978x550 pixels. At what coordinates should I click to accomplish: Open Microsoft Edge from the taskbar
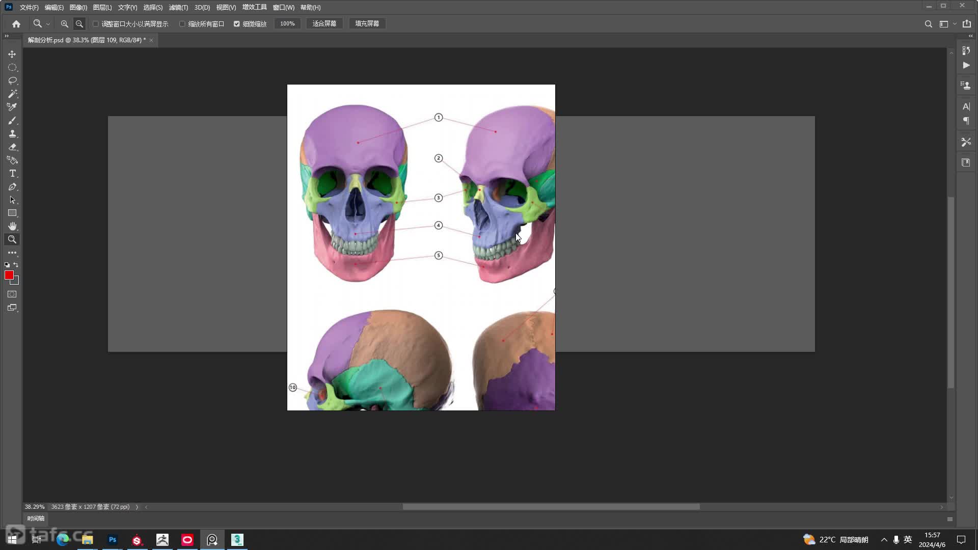click(63, 540)
